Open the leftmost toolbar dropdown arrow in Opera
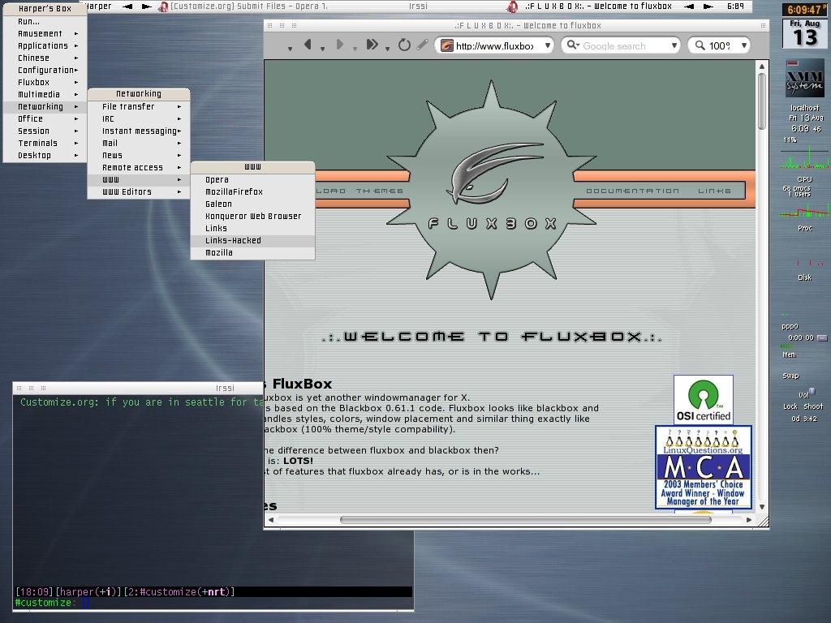This screenshot has width=831, height=623. pyautogui.click(x=290, y=49)
